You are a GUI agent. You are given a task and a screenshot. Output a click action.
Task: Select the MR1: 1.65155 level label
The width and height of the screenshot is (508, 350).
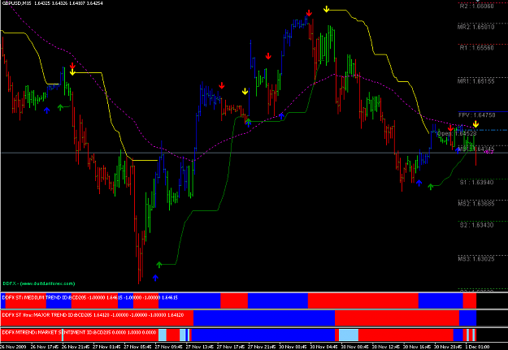(476, 81)
